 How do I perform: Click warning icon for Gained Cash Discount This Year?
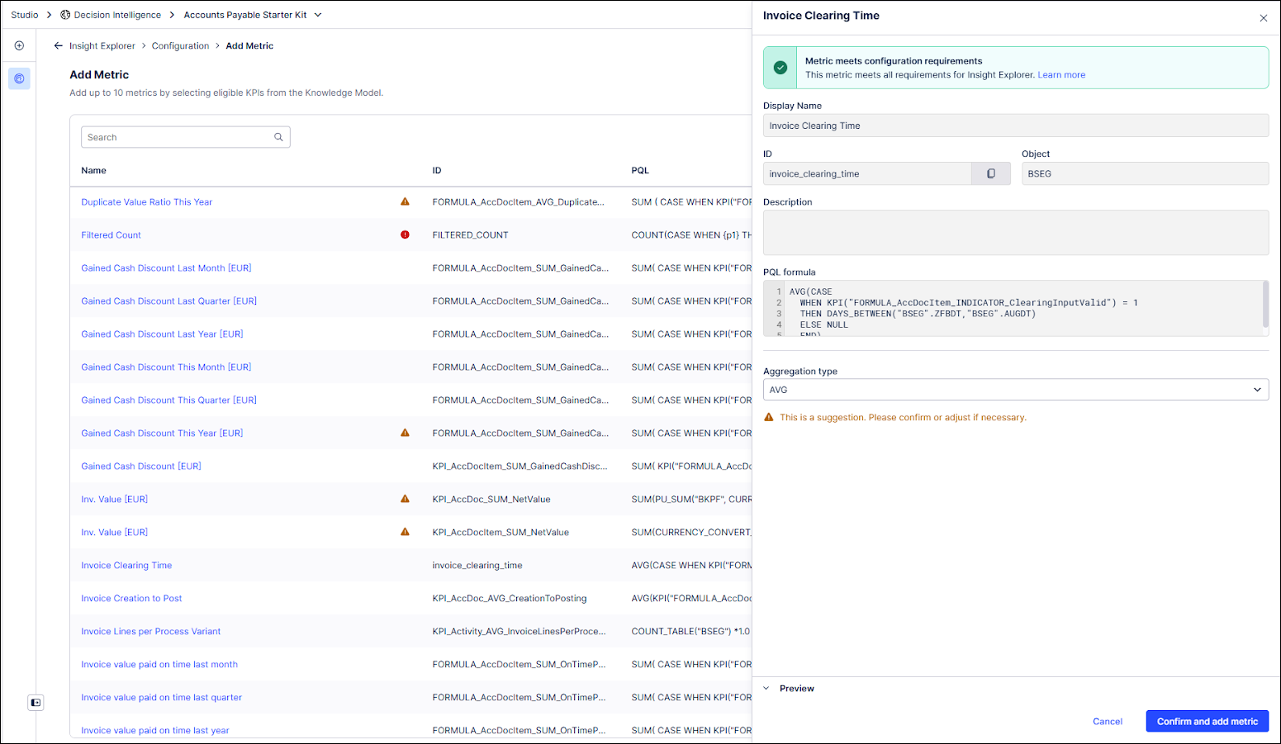[405, 433]
